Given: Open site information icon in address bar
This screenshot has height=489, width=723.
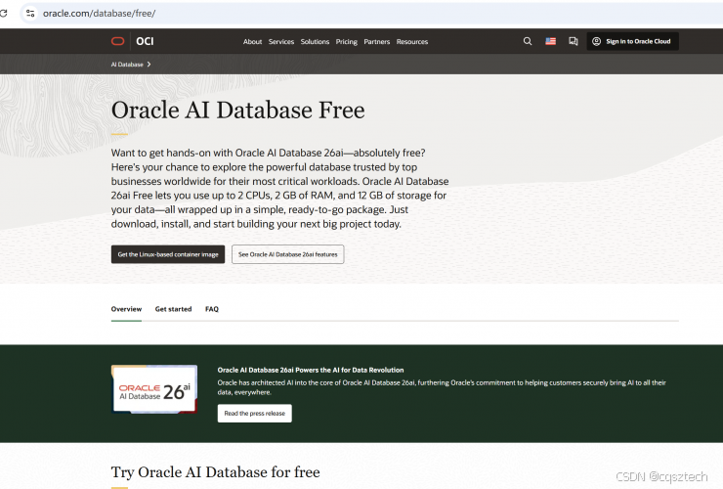Looking at the screenshot, I should (30, 14).
